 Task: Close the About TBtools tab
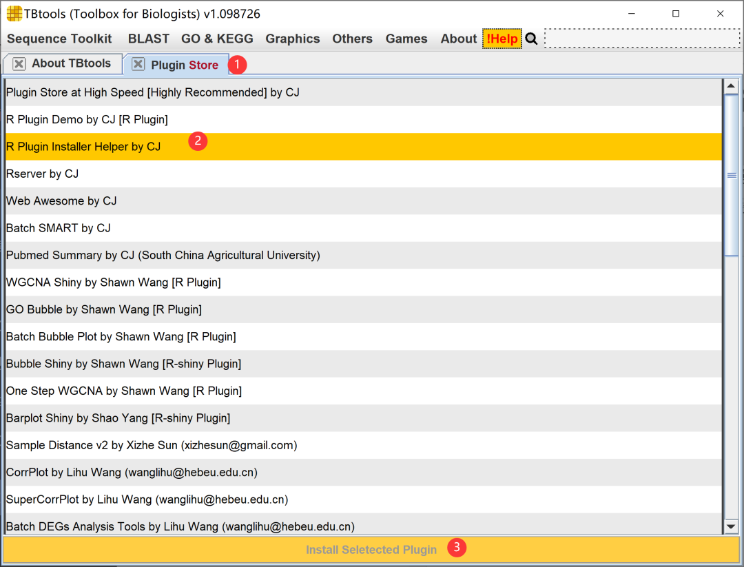coord(19,63)
